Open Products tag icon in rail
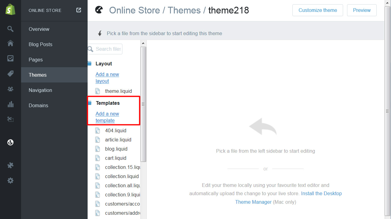 [10, 74]
